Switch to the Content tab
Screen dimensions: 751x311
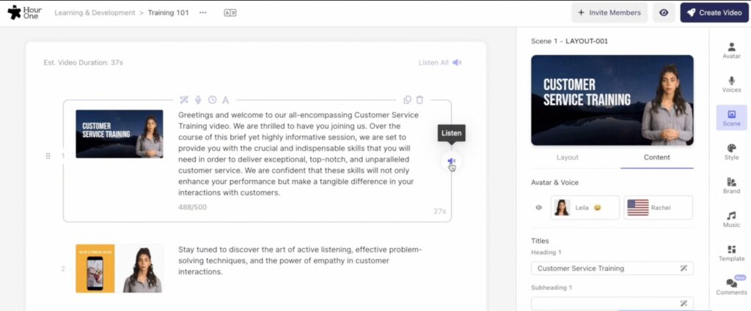point(656,157)
